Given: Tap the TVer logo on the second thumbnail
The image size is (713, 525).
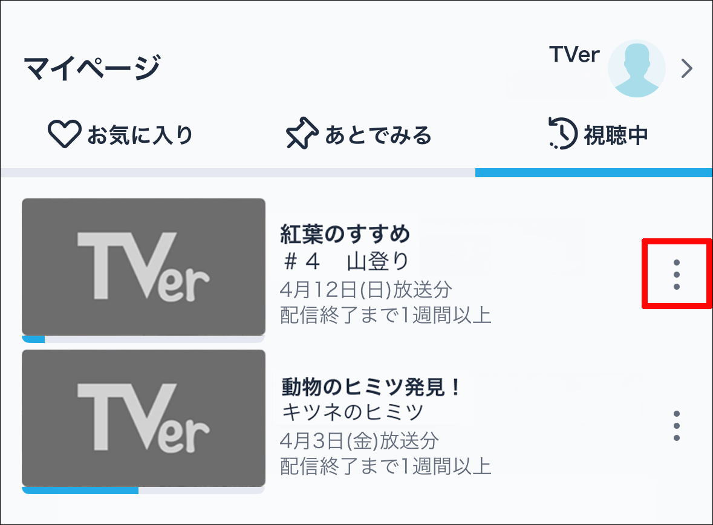Looking at the screenshot, I should 143,419.
